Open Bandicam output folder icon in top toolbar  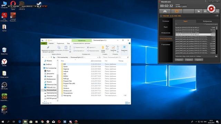tap(199, 11)
